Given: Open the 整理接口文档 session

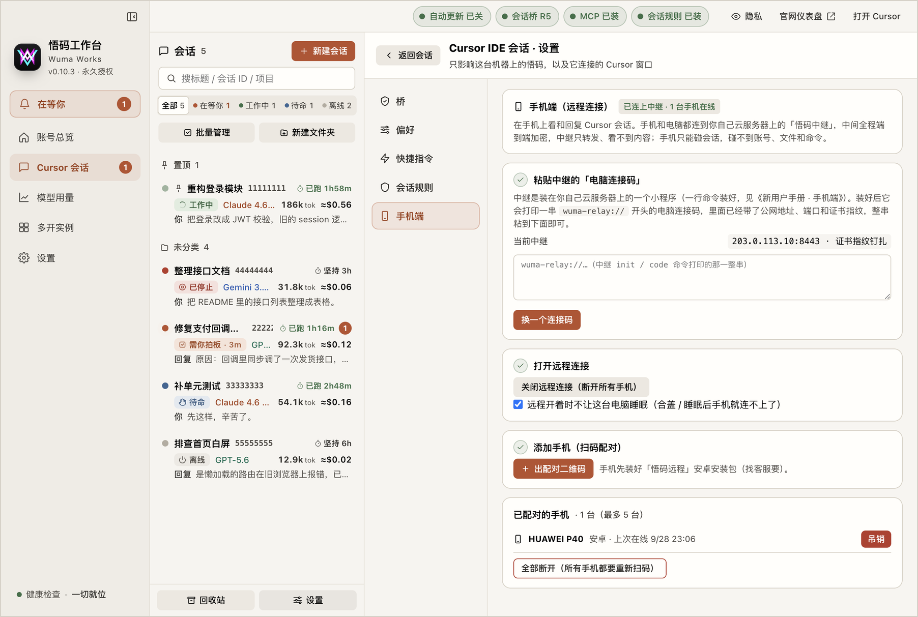Looking at the screenshot, I should pos(256,286).
